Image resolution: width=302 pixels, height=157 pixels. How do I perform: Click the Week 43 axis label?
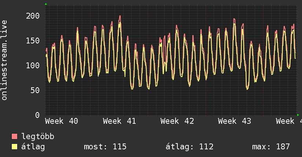pos(235,121)
